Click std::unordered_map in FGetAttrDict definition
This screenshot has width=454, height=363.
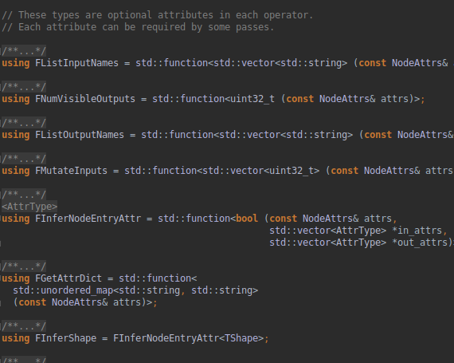point(63,290)
